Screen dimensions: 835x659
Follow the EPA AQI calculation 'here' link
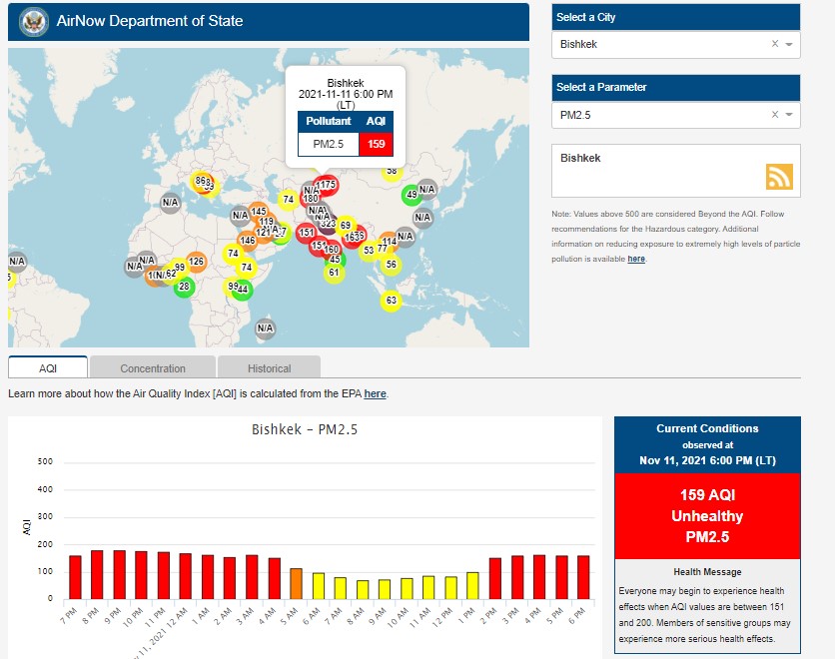[x=375, y=394]
